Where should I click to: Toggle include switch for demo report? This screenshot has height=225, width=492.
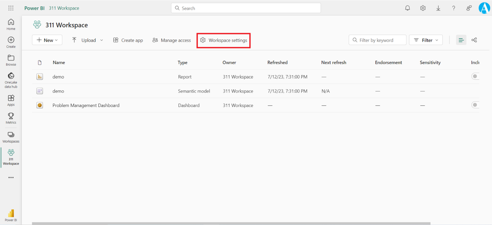click(475, 76)
